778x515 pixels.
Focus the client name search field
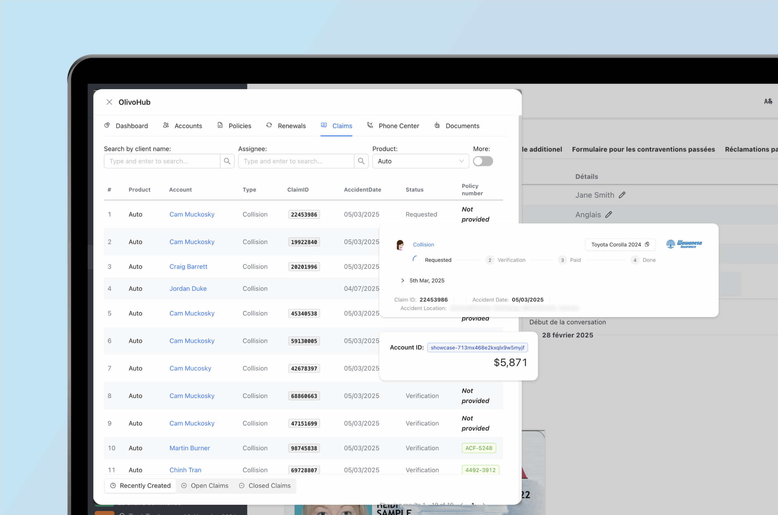[162, 161]
